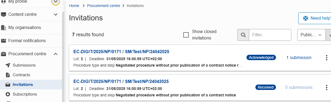Click the Need help button
Image resolution: width=331 pixels, height=102 pixels.
pos(315,18)
